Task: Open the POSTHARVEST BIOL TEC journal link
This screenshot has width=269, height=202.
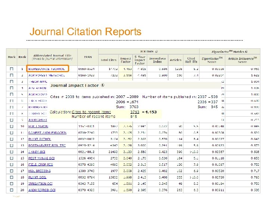Action: [x=47, y=145]
